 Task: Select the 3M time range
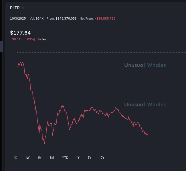click(x=52, y=158)
